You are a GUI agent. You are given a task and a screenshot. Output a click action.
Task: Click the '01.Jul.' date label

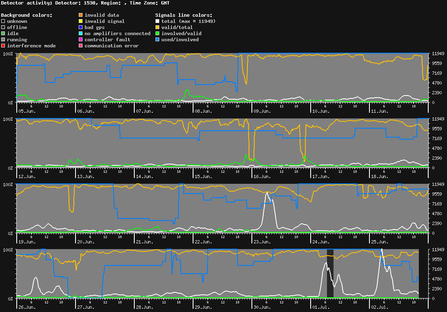[x=321, y=307]
